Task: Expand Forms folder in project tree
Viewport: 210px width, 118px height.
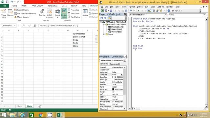Action: pyautogui.click(x=104, y=34)
